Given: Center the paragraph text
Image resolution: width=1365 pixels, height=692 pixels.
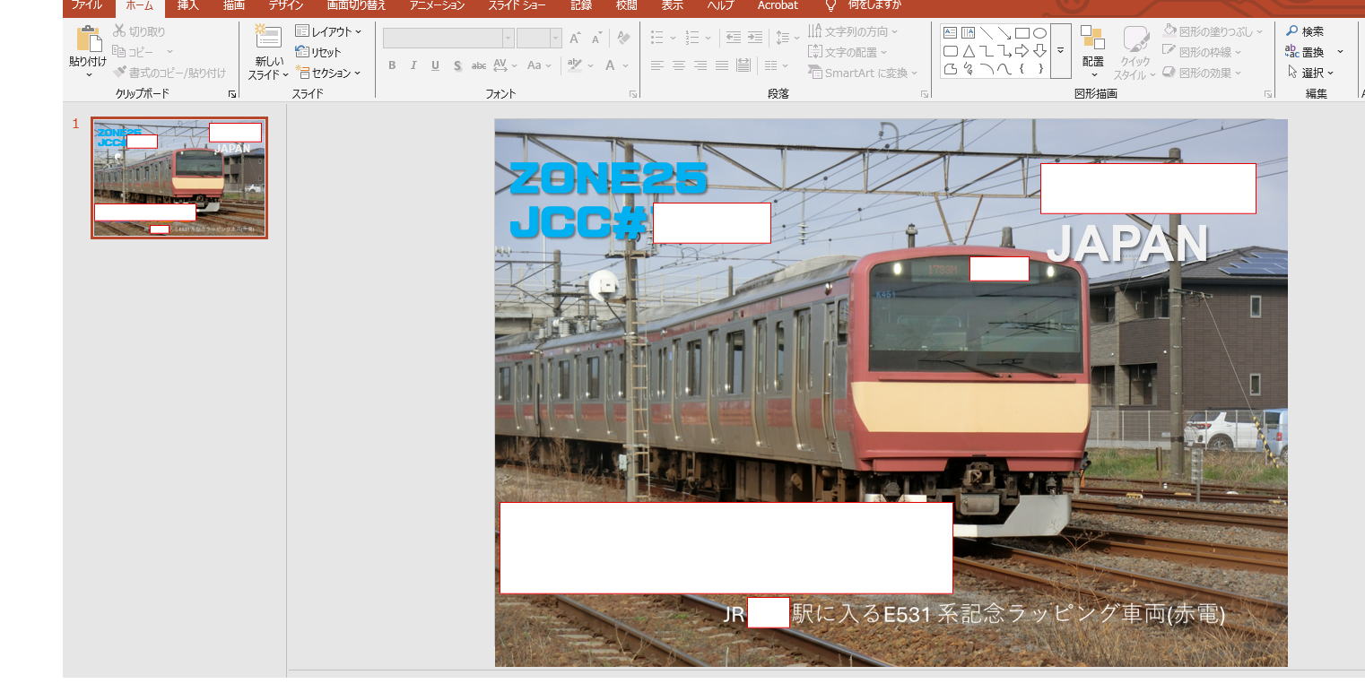Looking at the screenshot, I should coord(679,65).
